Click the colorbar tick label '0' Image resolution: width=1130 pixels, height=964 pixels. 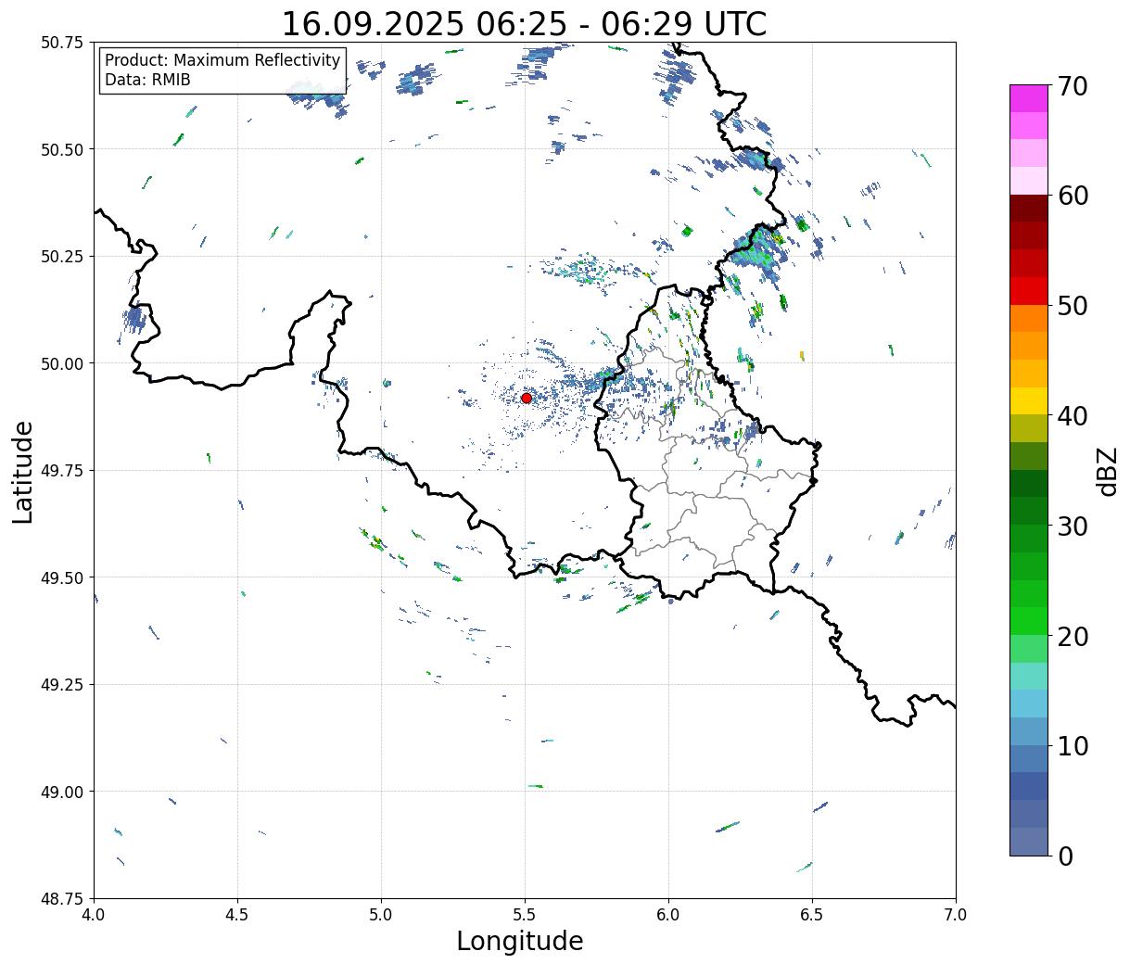1065,856
